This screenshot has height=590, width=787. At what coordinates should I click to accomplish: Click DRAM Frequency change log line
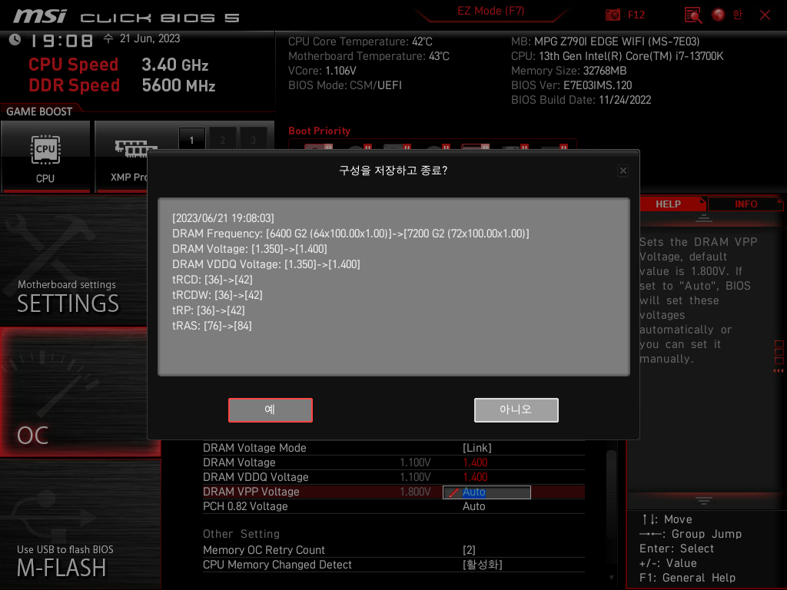click(350, 234)
